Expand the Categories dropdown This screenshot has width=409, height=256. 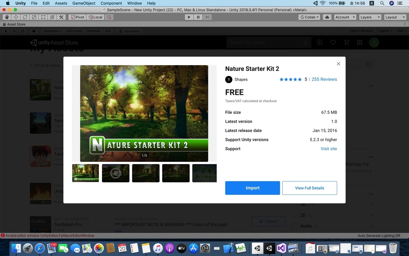(x=52, y=31)
